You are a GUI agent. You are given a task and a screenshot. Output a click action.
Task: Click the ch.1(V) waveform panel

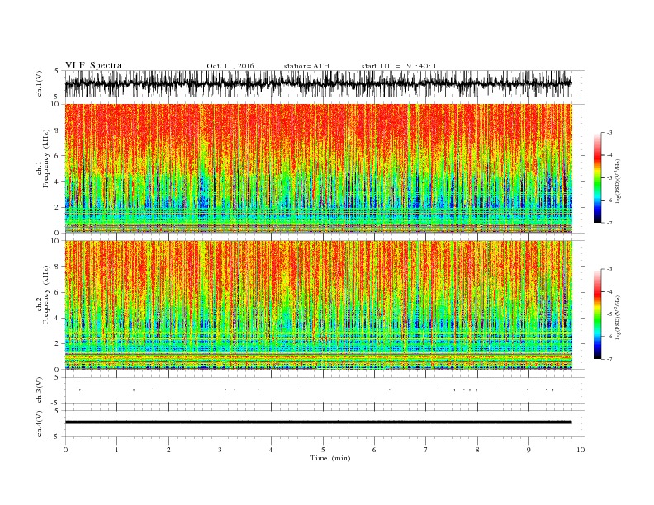pos(325,83)
